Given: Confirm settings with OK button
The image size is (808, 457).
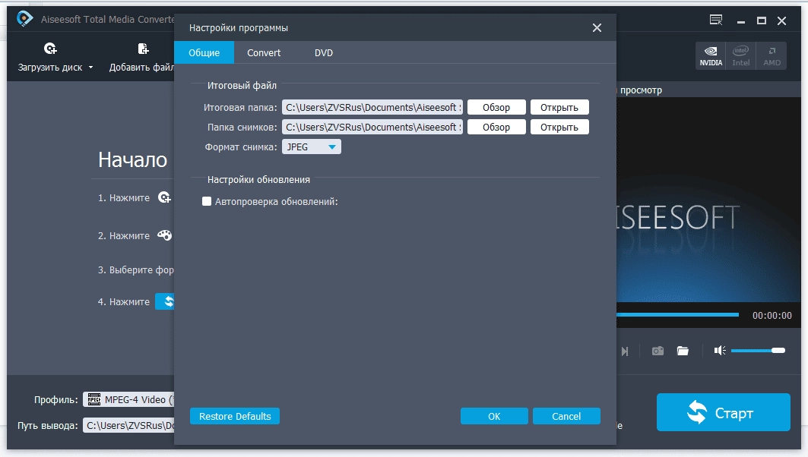Looking at the screenshot, I should pyautogui.click(x=494, y=416).
